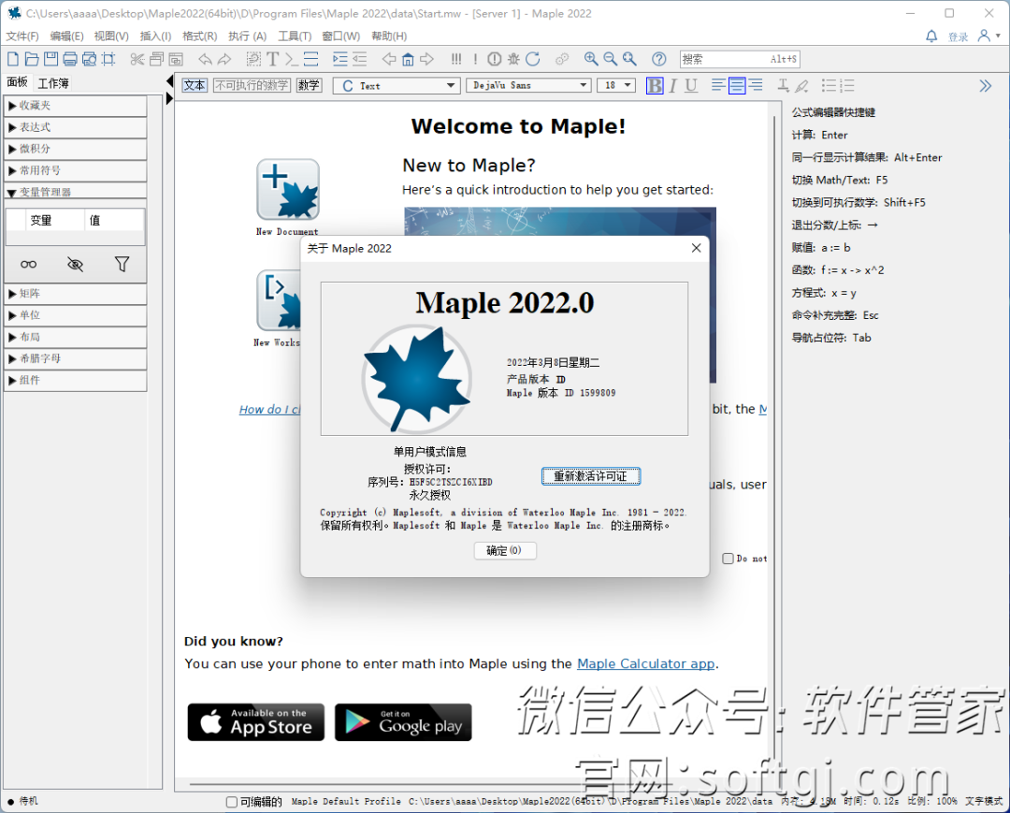The width and height of the screenshot is (1010, 813).
Task: Undo the last action
Action: (205, 59)
